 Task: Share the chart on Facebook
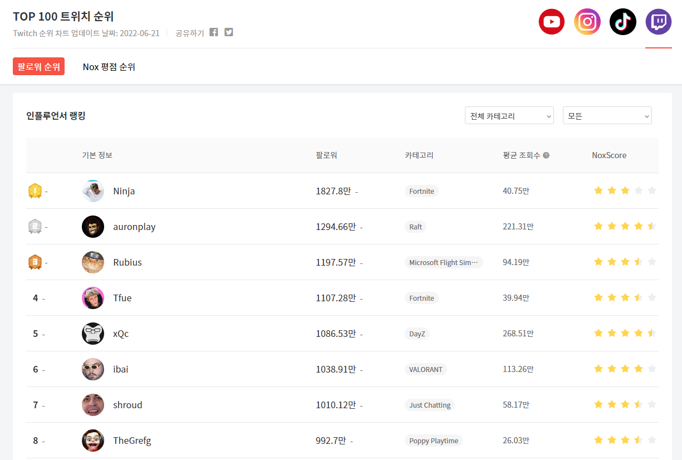[214, 32]
